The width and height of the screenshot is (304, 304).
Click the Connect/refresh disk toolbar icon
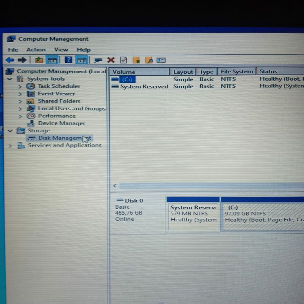(98, 60)
